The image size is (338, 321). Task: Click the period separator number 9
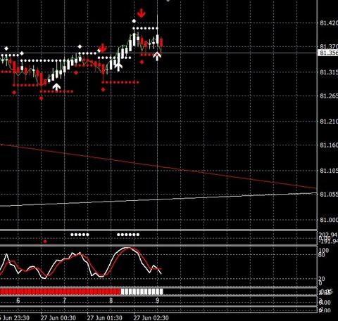pyautogui.click(x=157, y=300)
